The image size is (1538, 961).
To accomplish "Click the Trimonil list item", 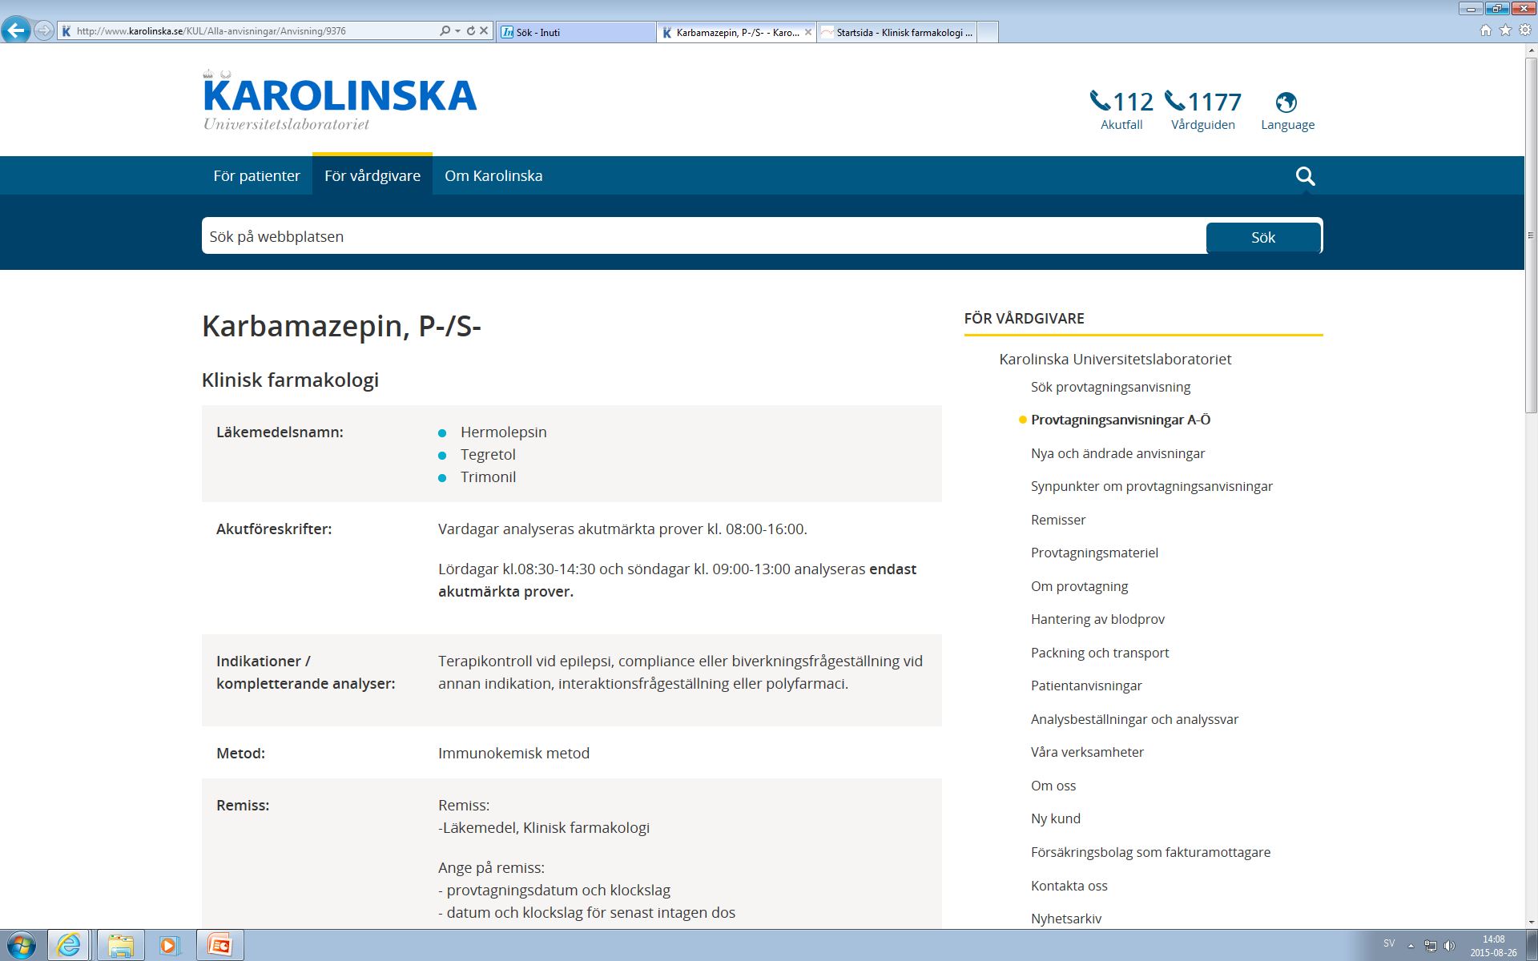I will point(488,476).
